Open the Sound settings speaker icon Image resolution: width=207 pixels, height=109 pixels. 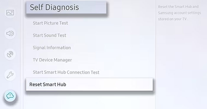[x=10, y=33]
